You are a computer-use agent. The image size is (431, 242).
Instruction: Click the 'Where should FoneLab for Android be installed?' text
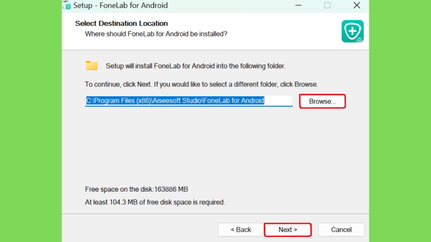[156, 34]
